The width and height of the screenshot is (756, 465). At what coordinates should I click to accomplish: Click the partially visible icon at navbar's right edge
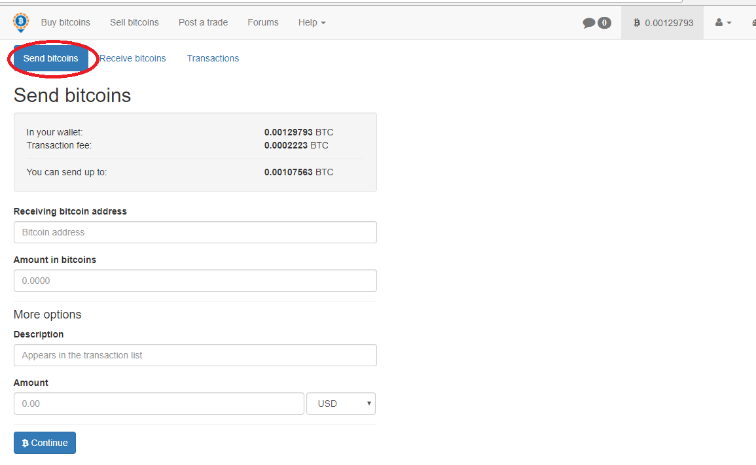coord(753,23)
